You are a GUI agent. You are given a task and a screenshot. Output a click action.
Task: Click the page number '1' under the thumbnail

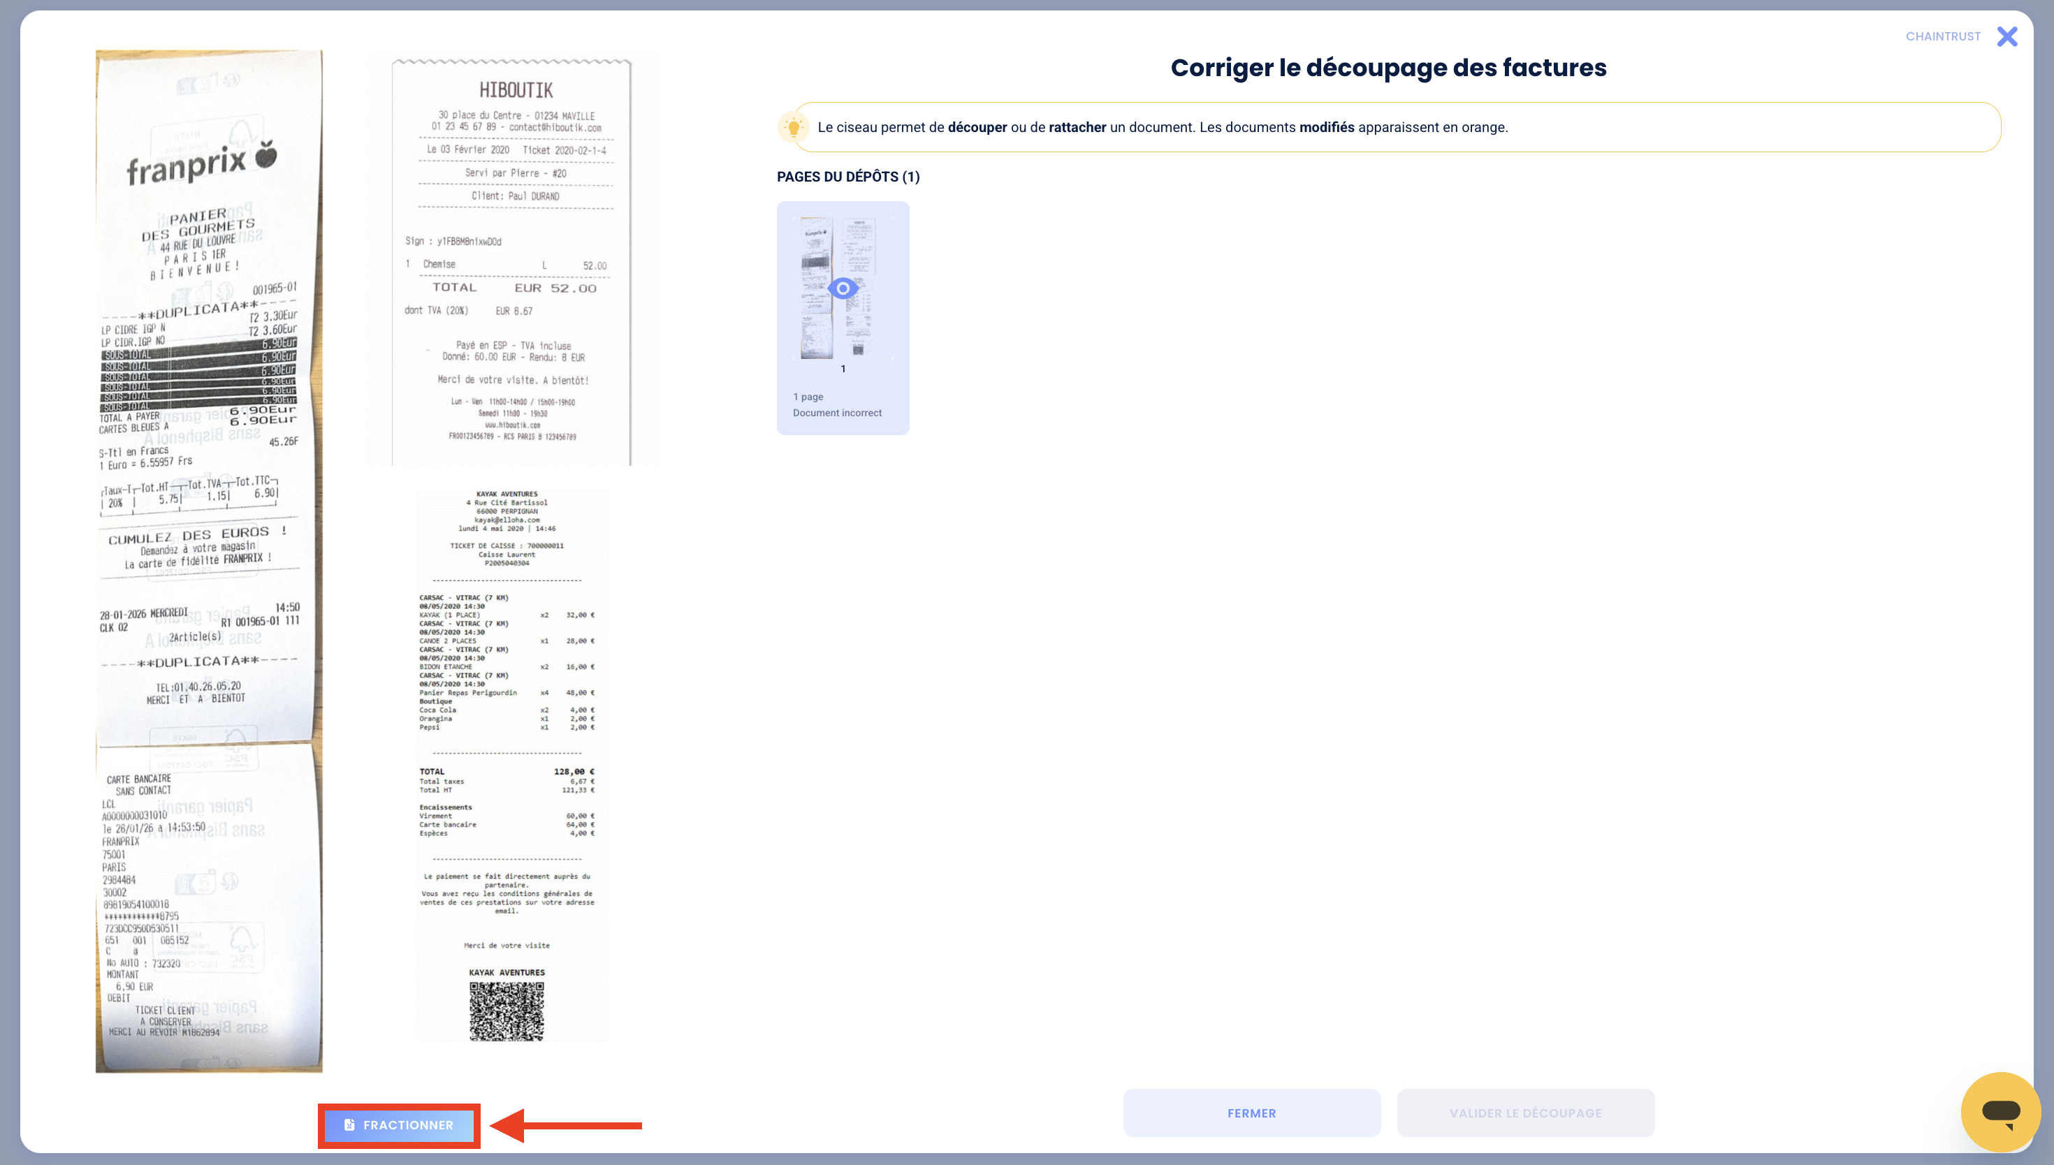[x=843, y=369]
